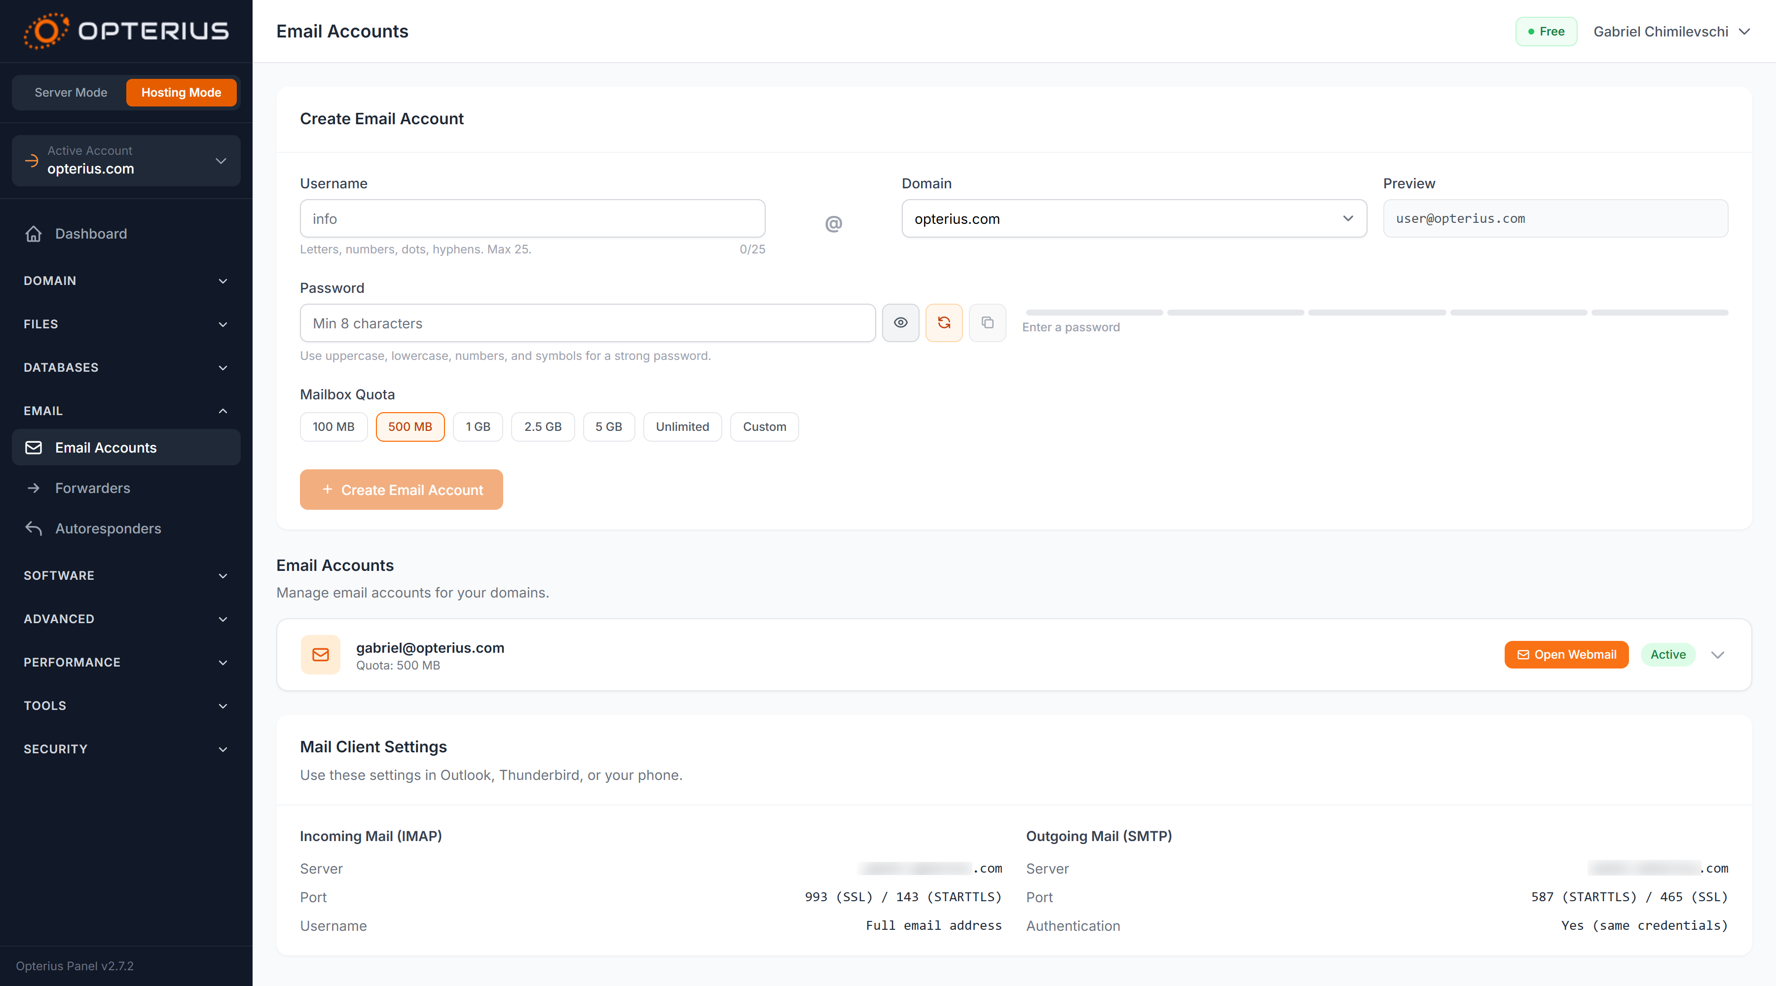Image resolution: width=1776 pixels, height=986 pixels.
Task: Click the Free plan badge
Action: 1546,32
